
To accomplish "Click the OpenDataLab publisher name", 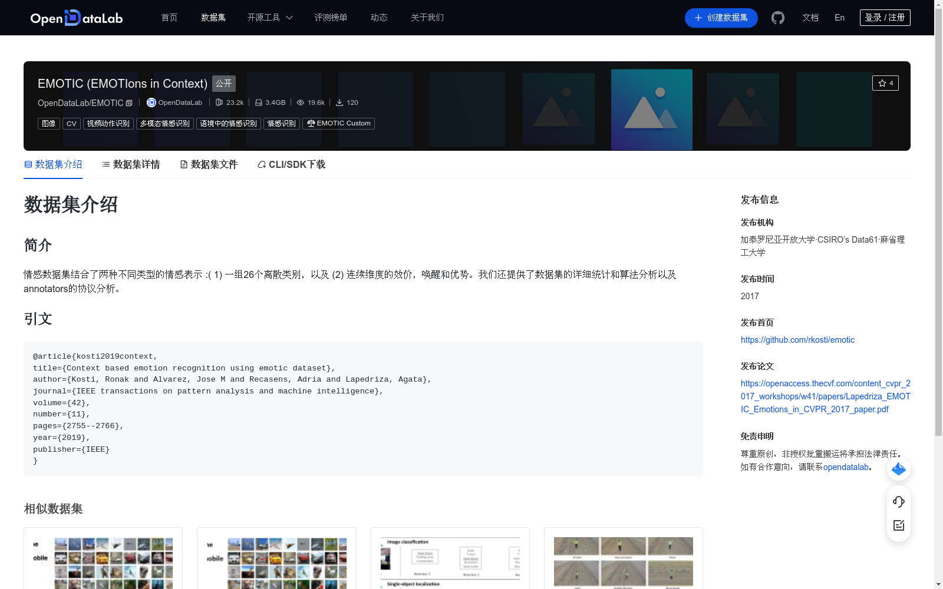I will click(x=180, y=102).
